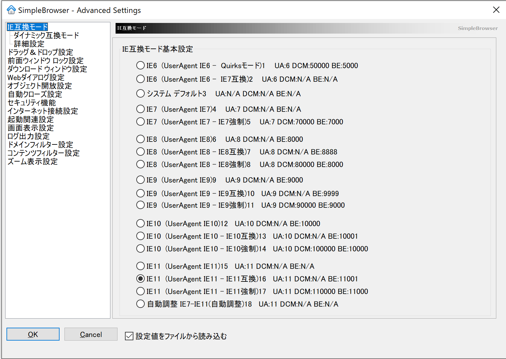This screenshot has width=506, height=359.
Task: Open 詳細設定 tree item
Action: pyautogui.click(x=29, y=44)
